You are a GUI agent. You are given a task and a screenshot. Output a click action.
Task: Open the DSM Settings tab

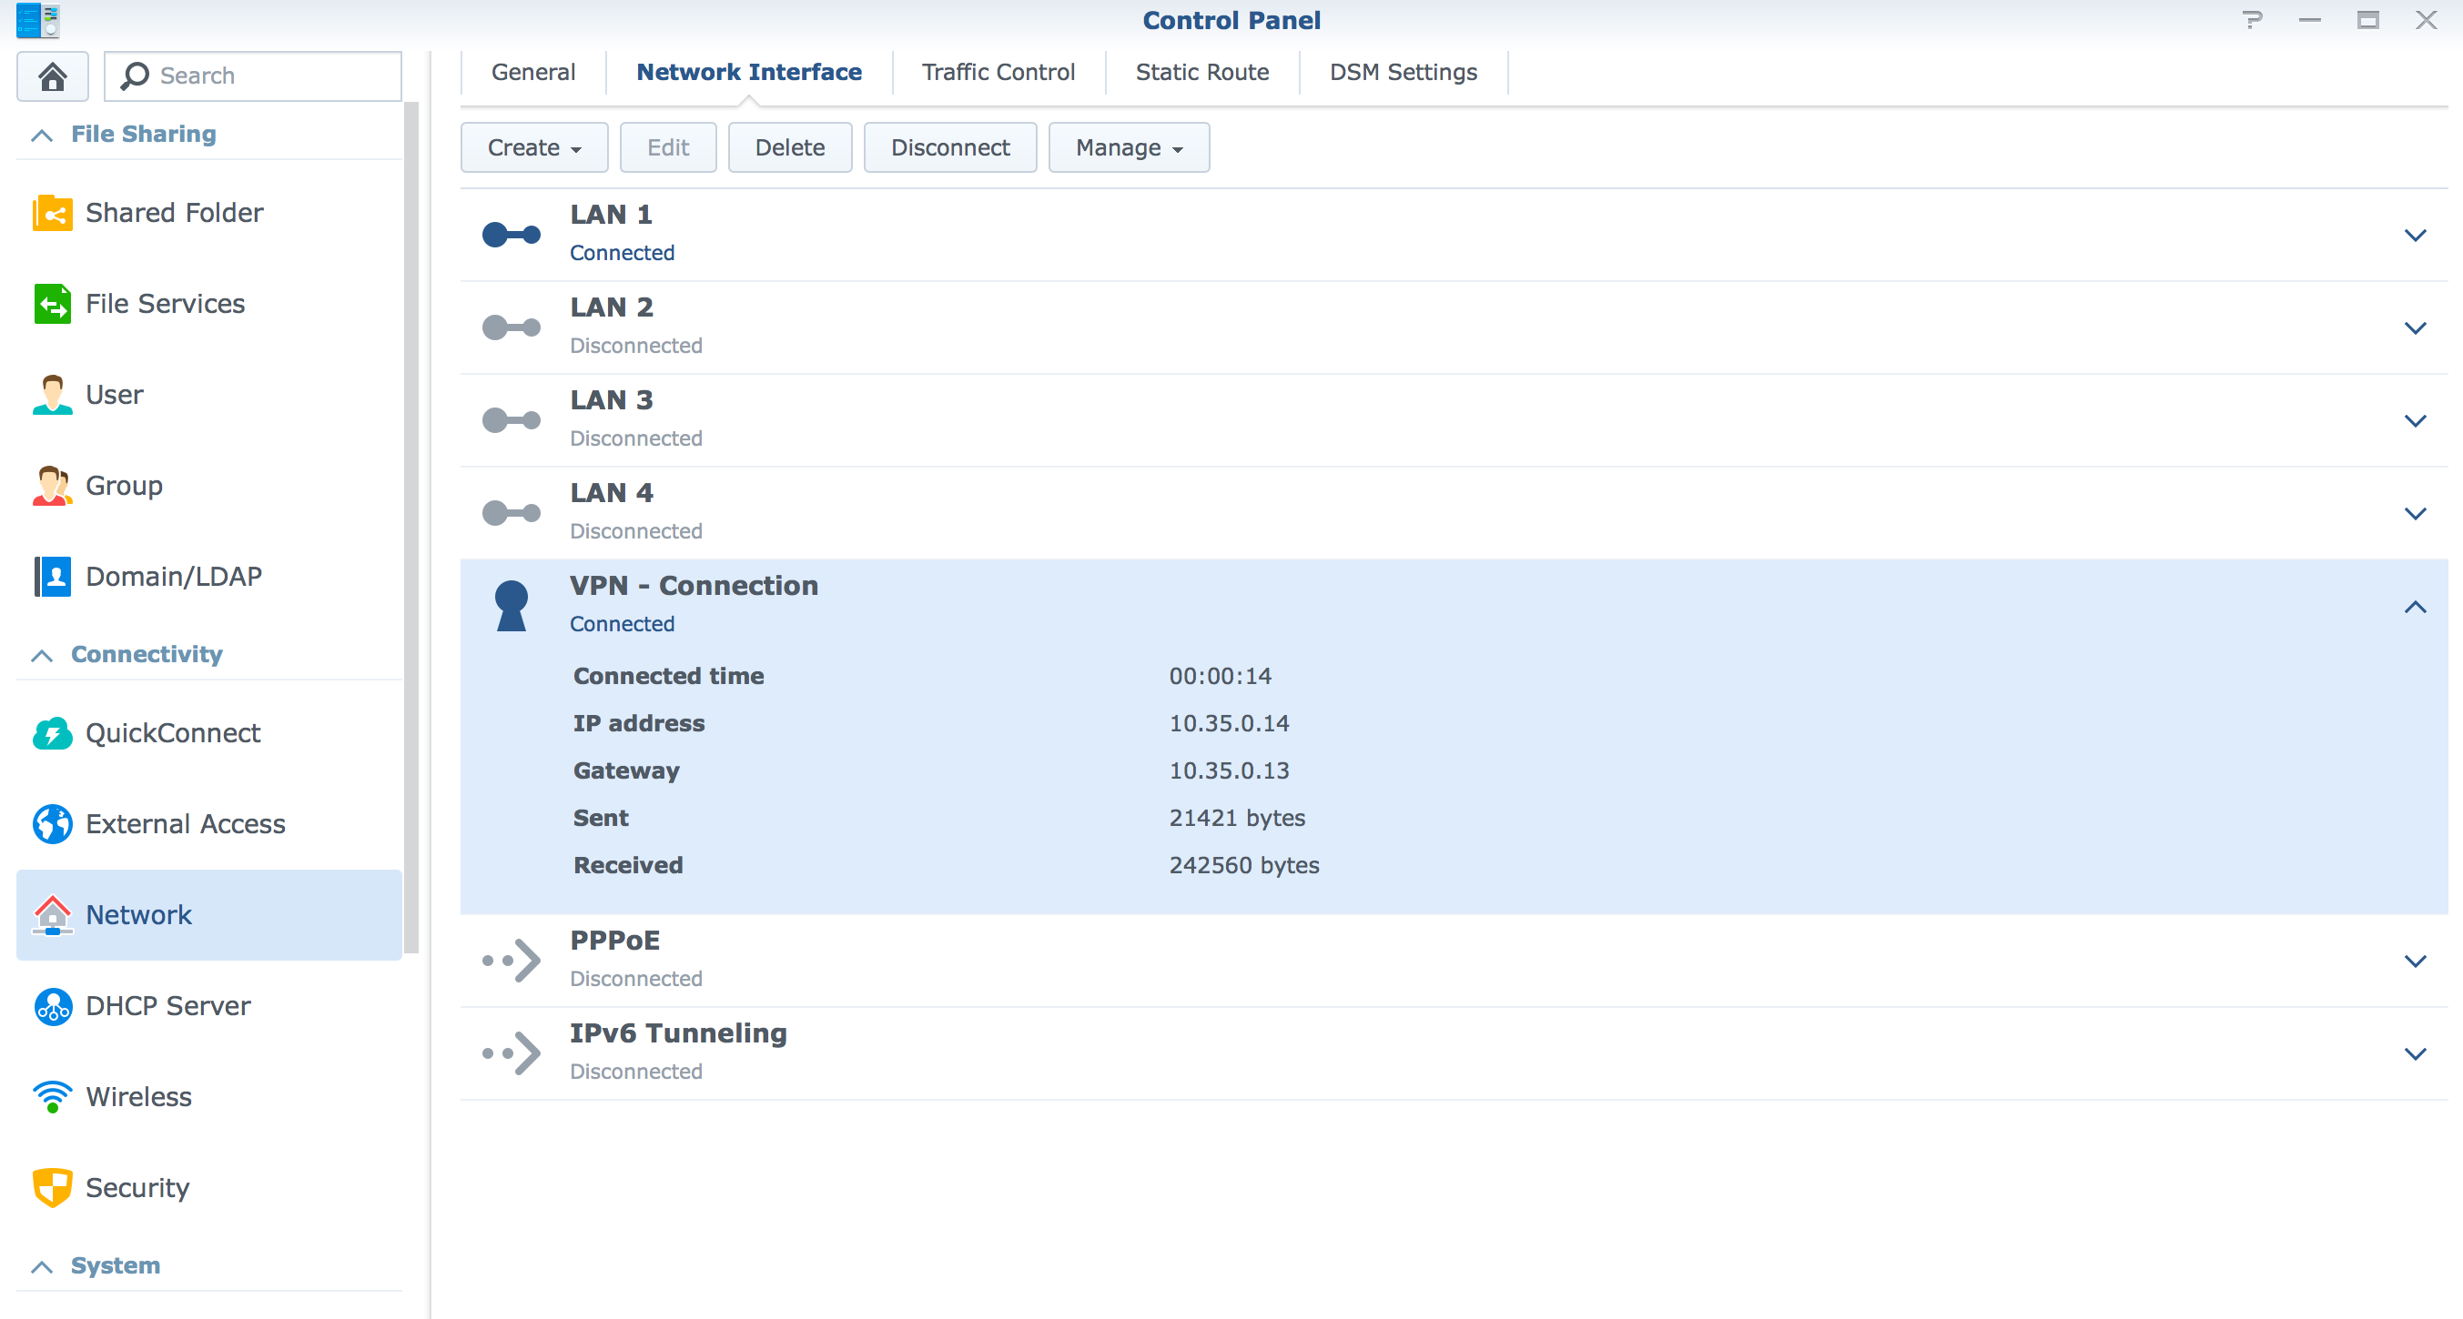pyautogui.click(x=1403, y=73)
